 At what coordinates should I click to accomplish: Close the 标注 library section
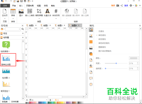23,33
